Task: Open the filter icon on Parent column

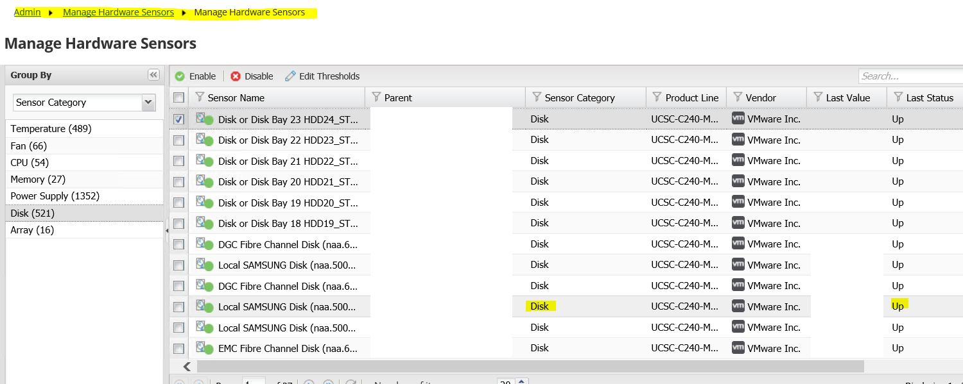Action: [375, 97]
